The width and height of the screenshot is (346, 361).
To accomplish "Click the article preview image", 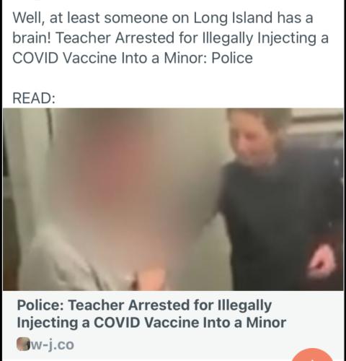I will 173,199.
